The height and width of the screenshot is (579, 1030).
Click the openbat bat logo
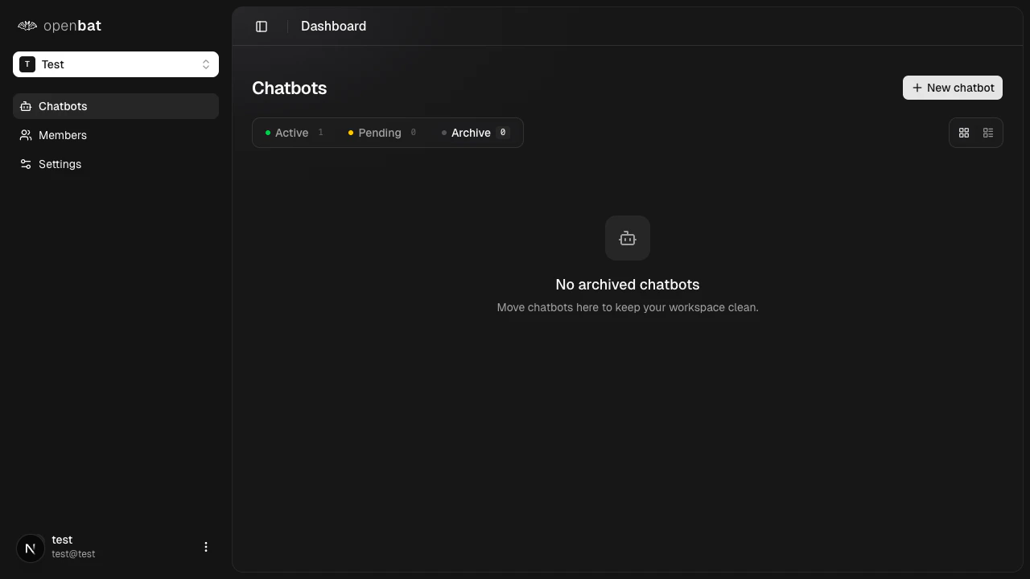(x=27, y=25)
